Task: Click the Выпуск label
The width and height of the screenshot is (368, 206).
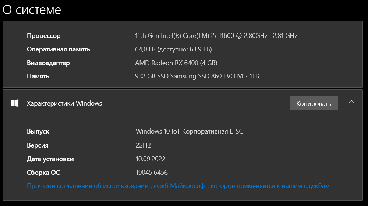Action: [38, 131]
